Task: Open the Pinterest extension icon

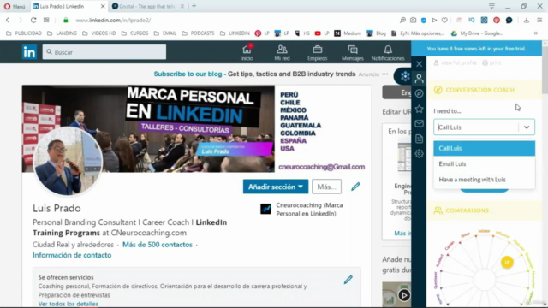Action: pyautogui.click(x=497, y=21)
